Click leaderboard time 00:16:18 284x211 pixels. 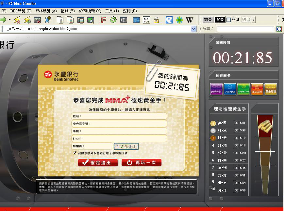(240, 145)
